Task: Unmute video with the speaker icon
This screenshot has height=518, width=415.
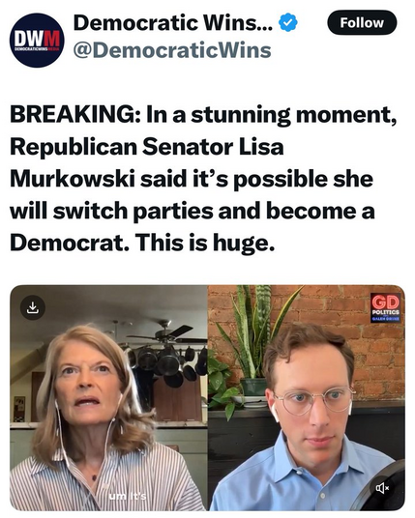Action: click(x=383, y=488)
